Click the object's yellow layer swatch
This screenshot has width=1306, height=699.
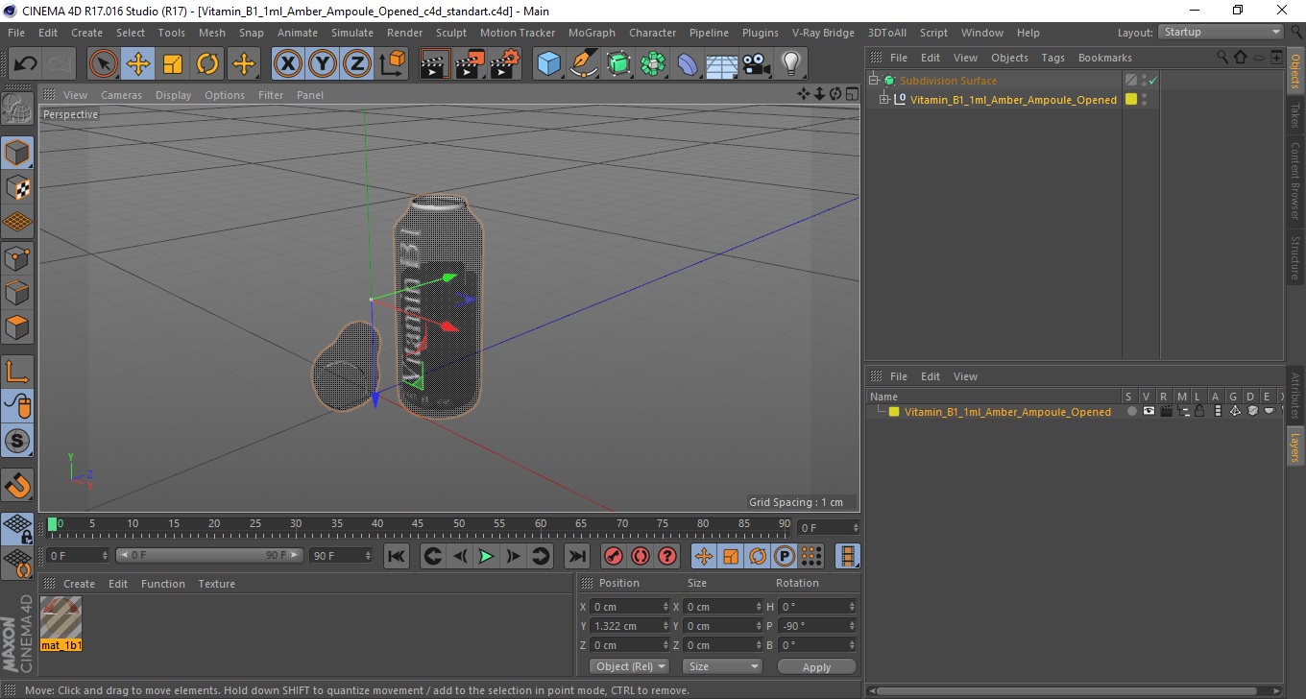coord(1131,100)
